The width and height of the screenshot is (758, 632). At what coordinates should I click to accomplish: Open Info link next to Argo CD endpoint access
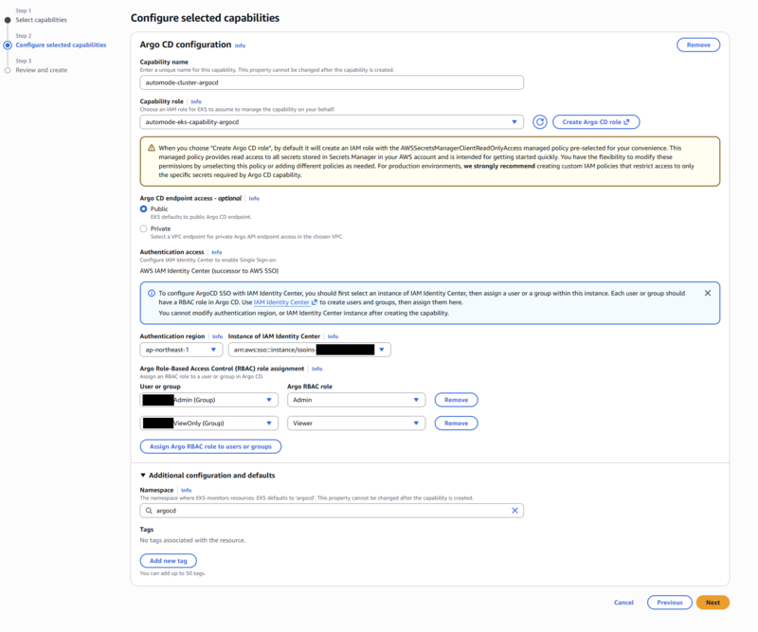[x=254, y=198]
